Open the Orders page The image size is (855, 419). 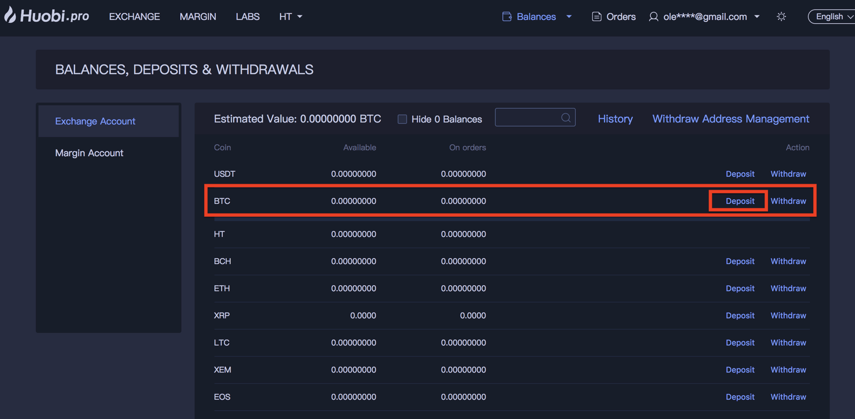pos(621,17)
